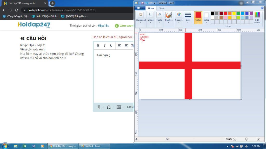
Task: Pick the green color swatch
Action: [x=238, y=13]
